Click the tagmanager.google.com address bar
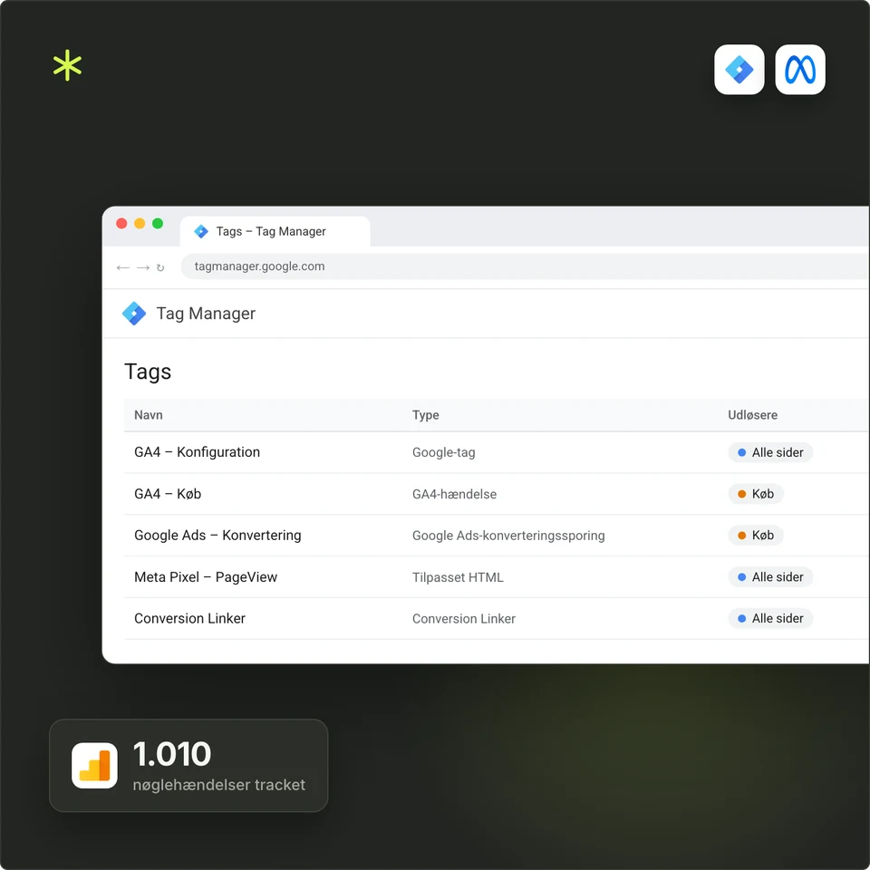870x870 pixels. click(x=525, y=266)
